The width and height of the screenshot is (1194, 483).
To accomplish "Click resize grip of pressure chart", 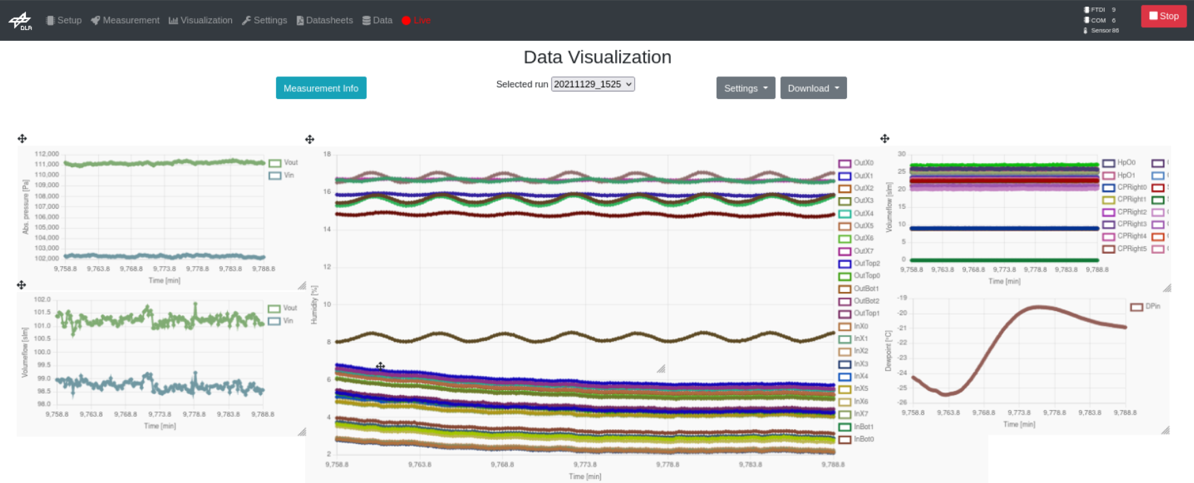I will coord(301,285).
